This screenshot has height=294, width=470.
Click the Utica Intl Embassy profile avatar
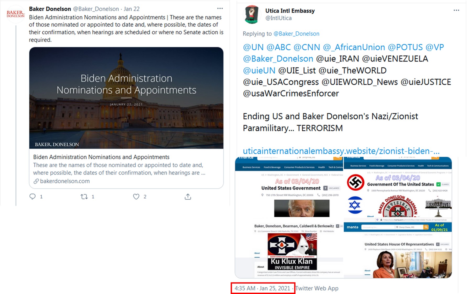252,14
